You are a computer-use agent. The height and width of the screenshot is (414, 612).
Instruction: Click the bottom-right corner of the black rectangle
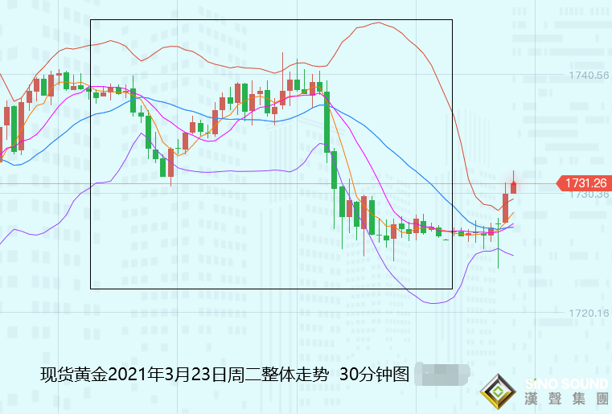[452, 289]
